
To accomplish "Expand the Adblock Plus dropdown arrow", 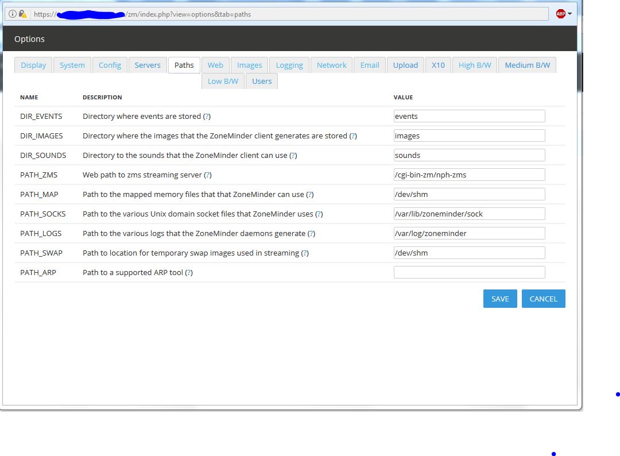I will click(569, 14).
